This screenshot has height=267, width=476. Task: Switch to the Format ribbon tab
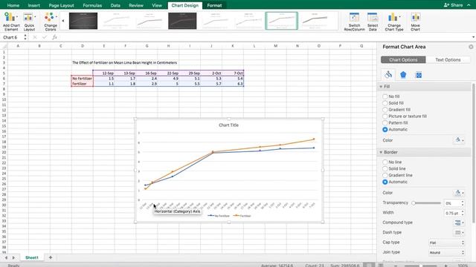pos(214,5)
